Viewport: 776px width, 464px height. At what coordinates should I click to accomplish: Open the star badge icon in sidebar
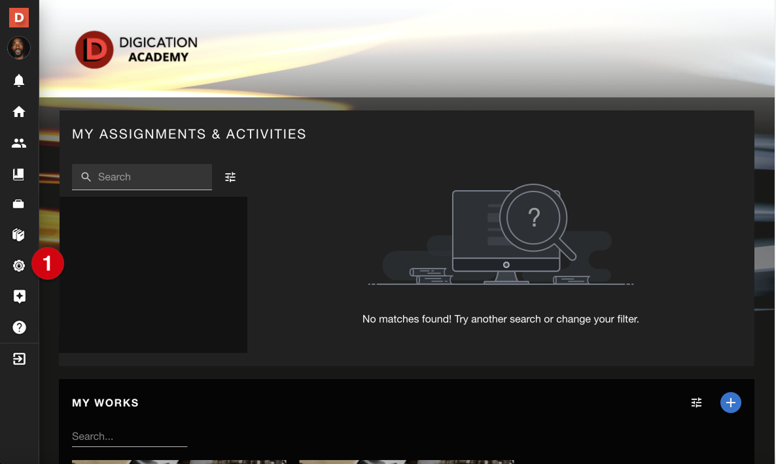click(x=19, y=297)
